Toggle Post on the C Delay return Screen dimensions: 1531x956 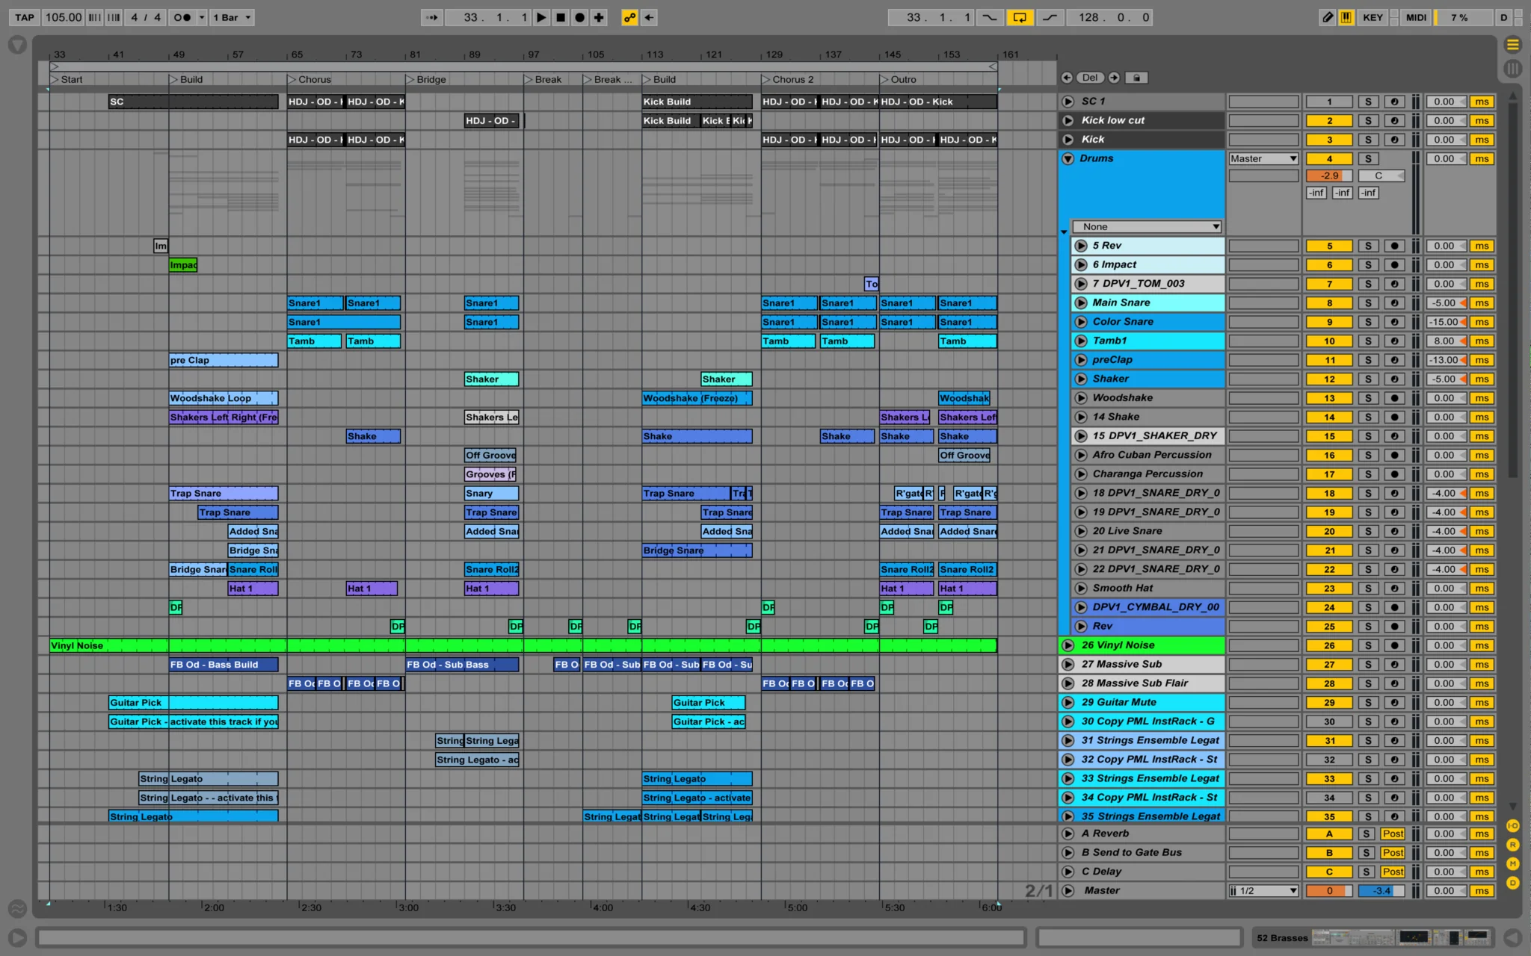(x=1393, y=872)
